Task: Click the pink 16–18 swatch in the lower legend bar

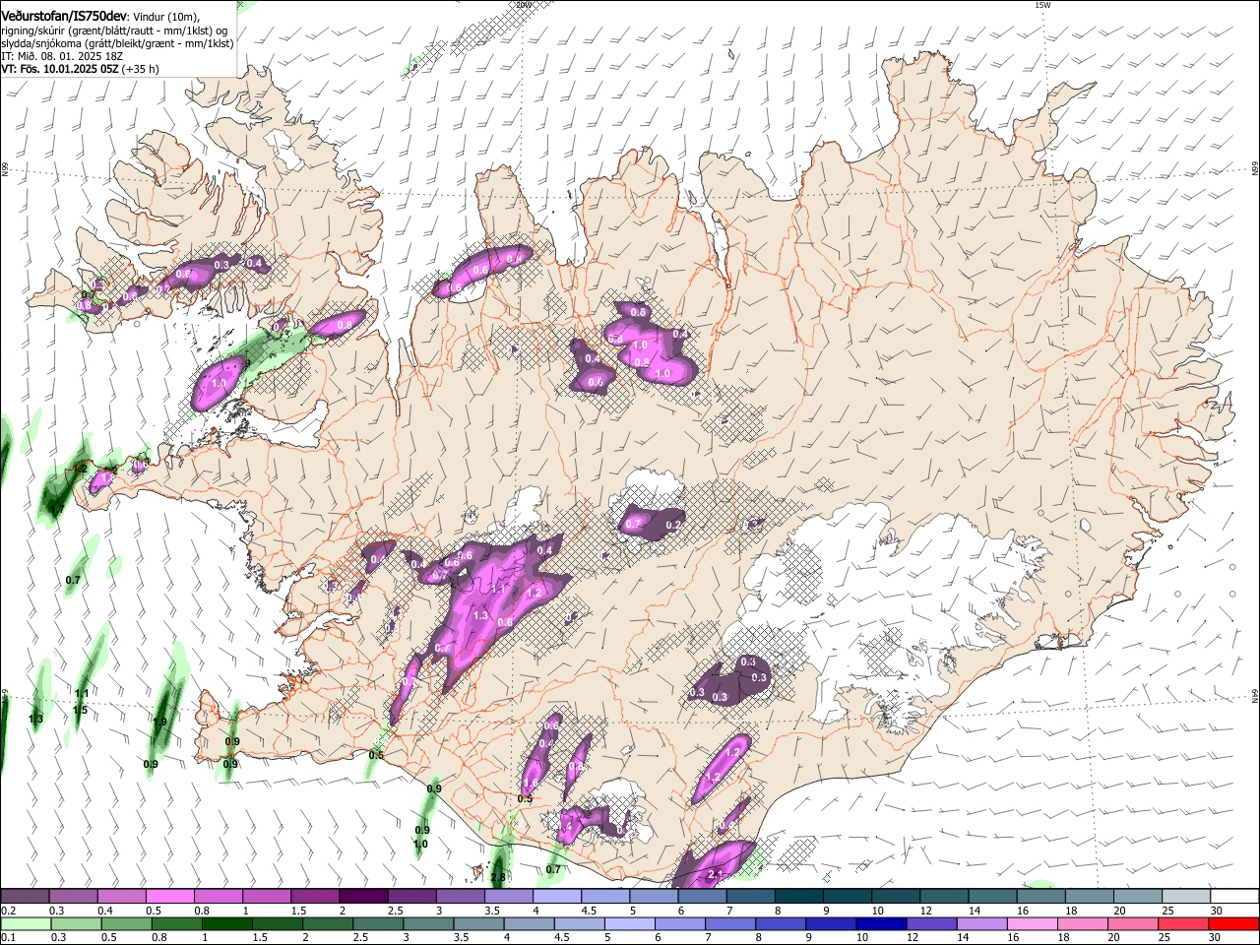Action: coord(1033,923)
